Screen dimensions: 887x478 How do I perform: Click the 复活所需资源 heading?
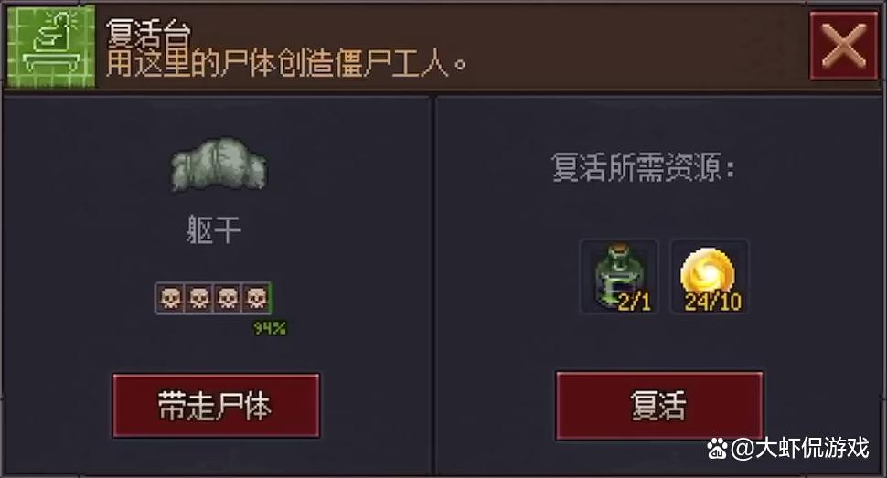click(x=643, y=167)
